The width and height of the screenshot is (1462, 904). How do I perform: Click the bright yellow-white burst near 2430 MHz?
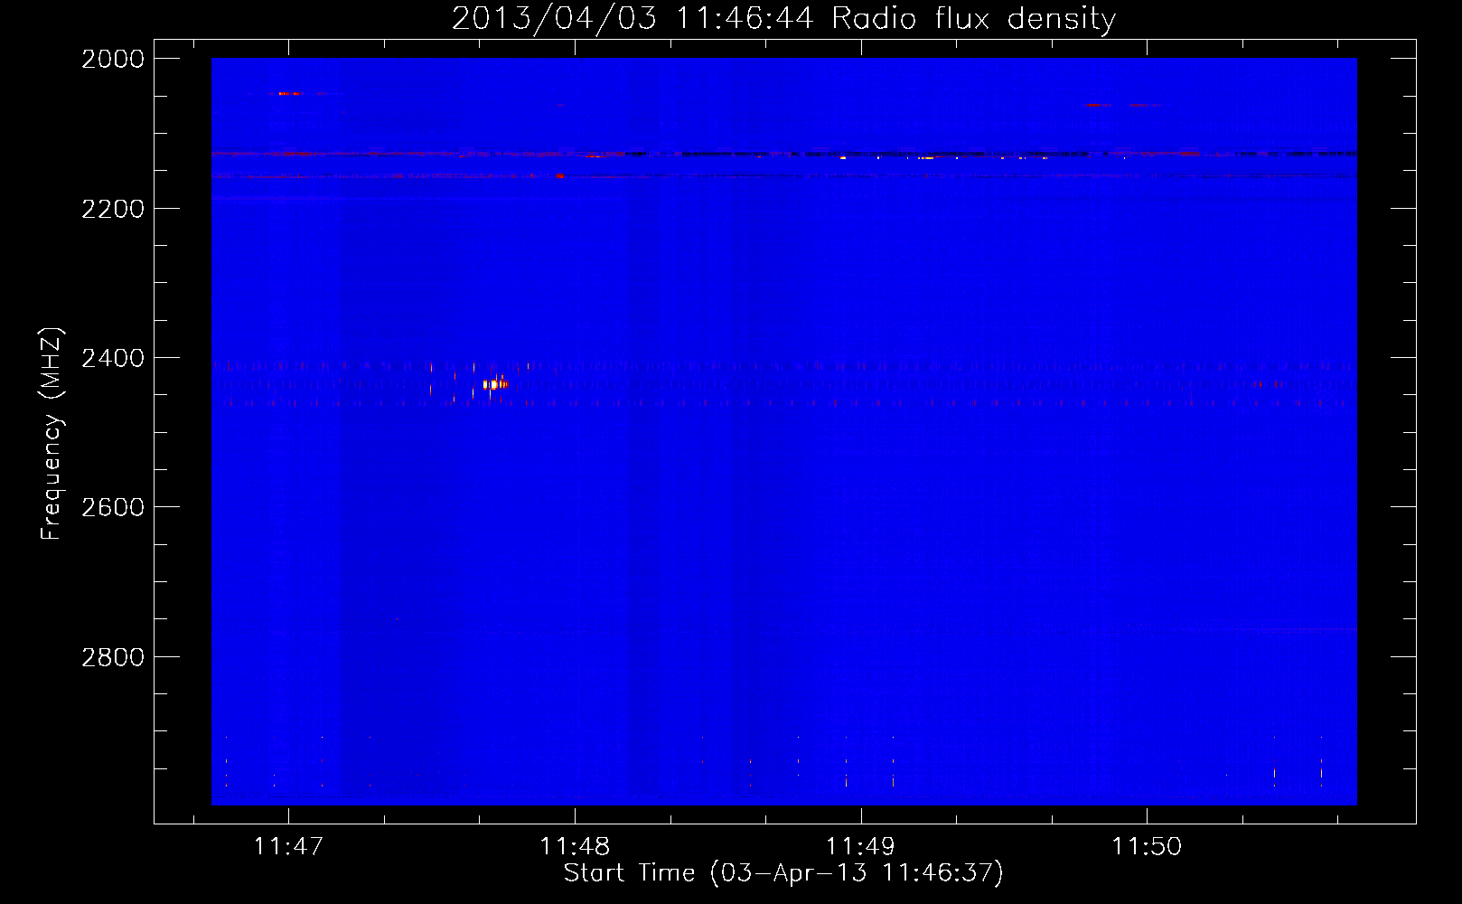[494, 384]
